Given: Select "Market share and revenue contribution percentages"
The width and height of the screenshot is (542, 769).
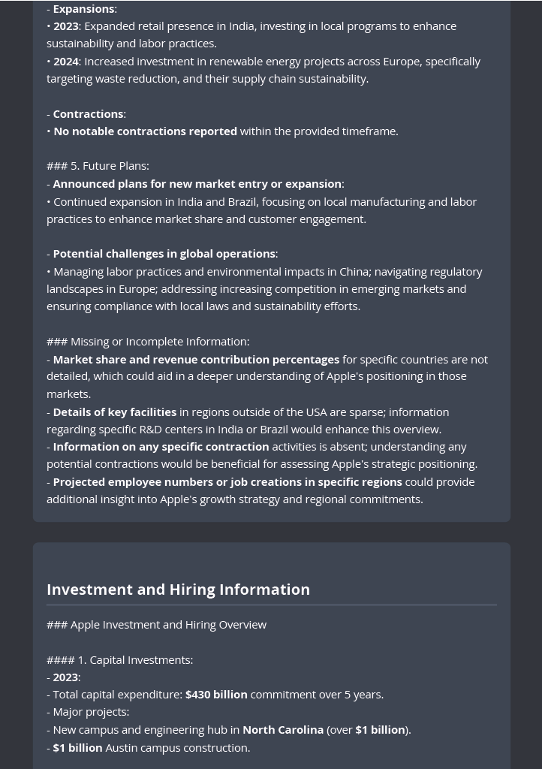Looking at the screenshot, I should (x=196, y=360).
